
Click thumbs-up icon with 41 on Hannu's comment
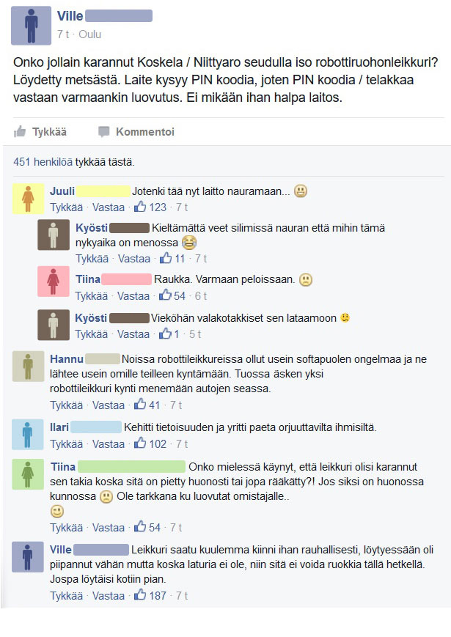pyautogui.click(x=140, y=405)
